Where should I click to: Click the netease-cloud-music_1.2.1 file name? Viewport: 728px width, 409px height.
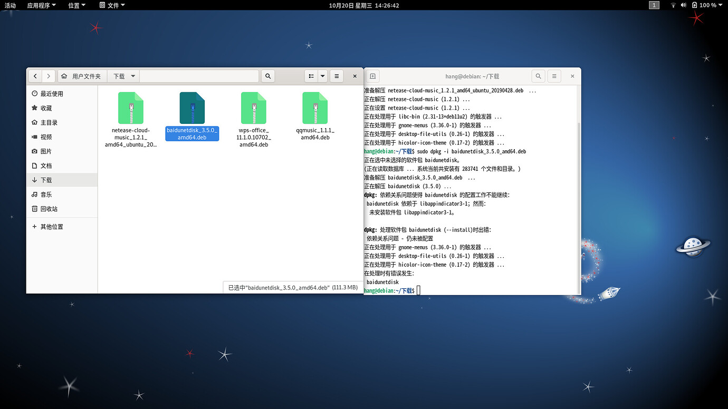click(131, 137)
